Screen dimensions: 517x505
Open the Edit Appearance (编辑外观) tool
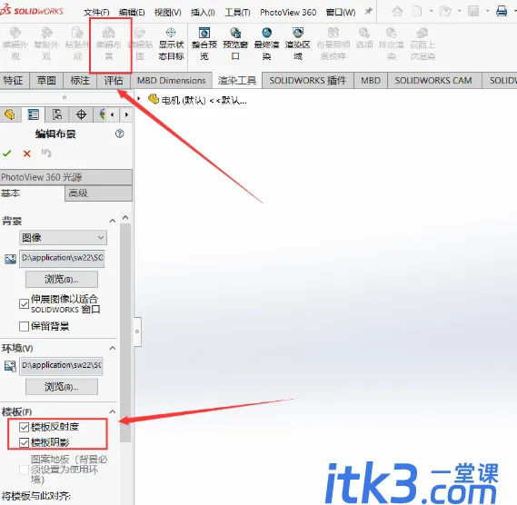coord(15,44)
